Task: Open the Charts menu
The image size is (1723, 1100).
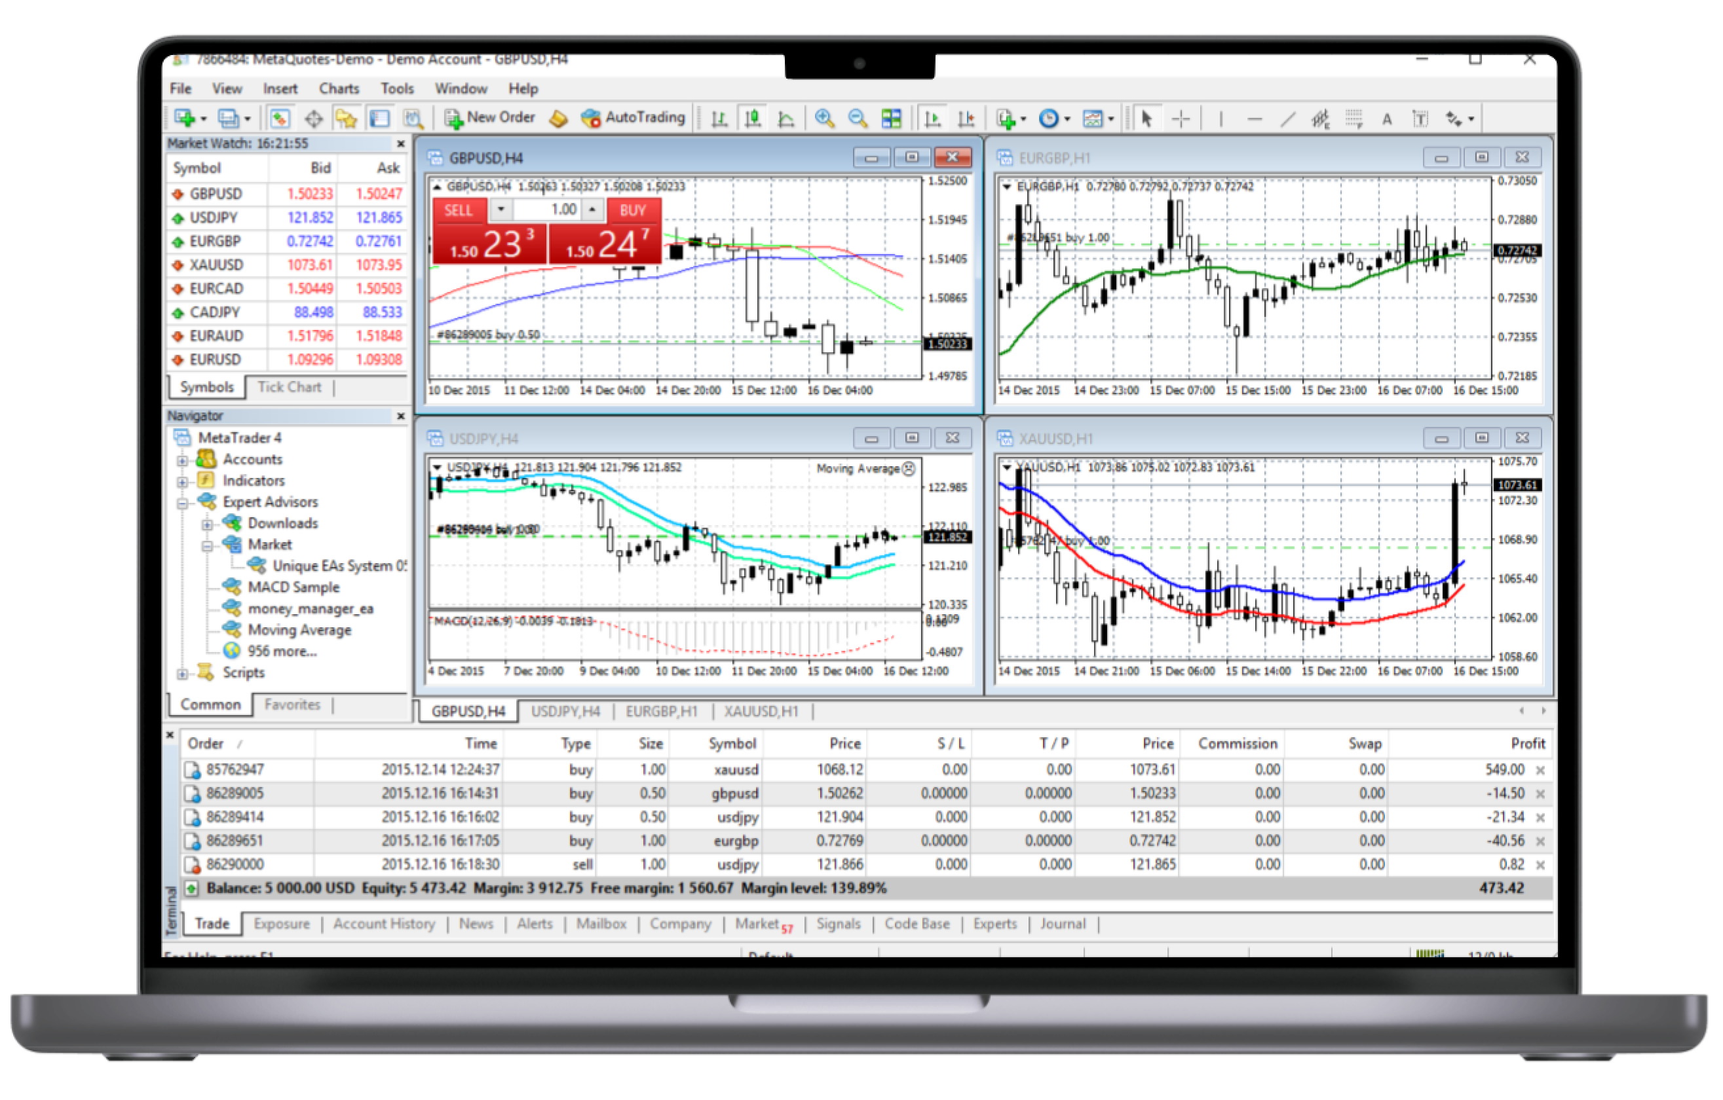Action: point(339,88)
